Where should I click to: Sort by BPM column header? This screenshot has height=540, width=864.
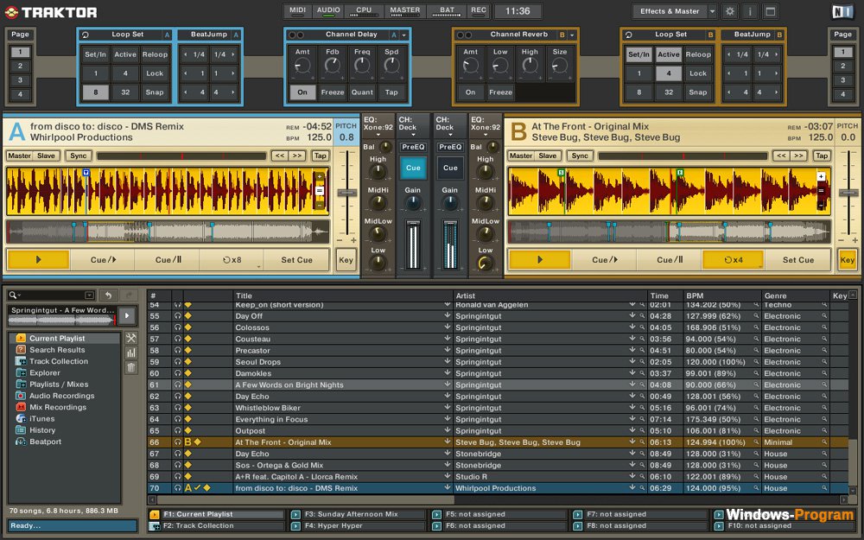(695, 295)
